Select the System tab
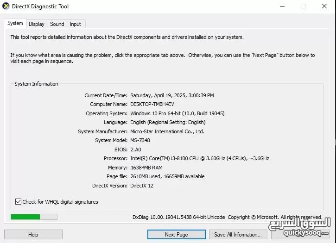The image size is (336, 243). point(15,23)
